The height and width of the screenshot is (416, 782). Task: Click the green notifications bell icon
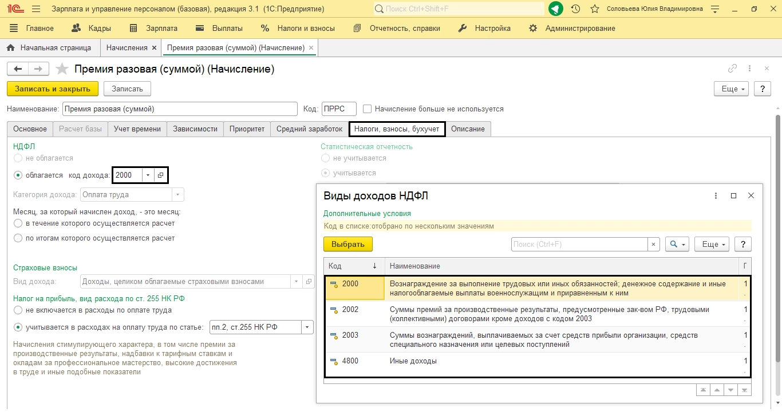(555, 9)
